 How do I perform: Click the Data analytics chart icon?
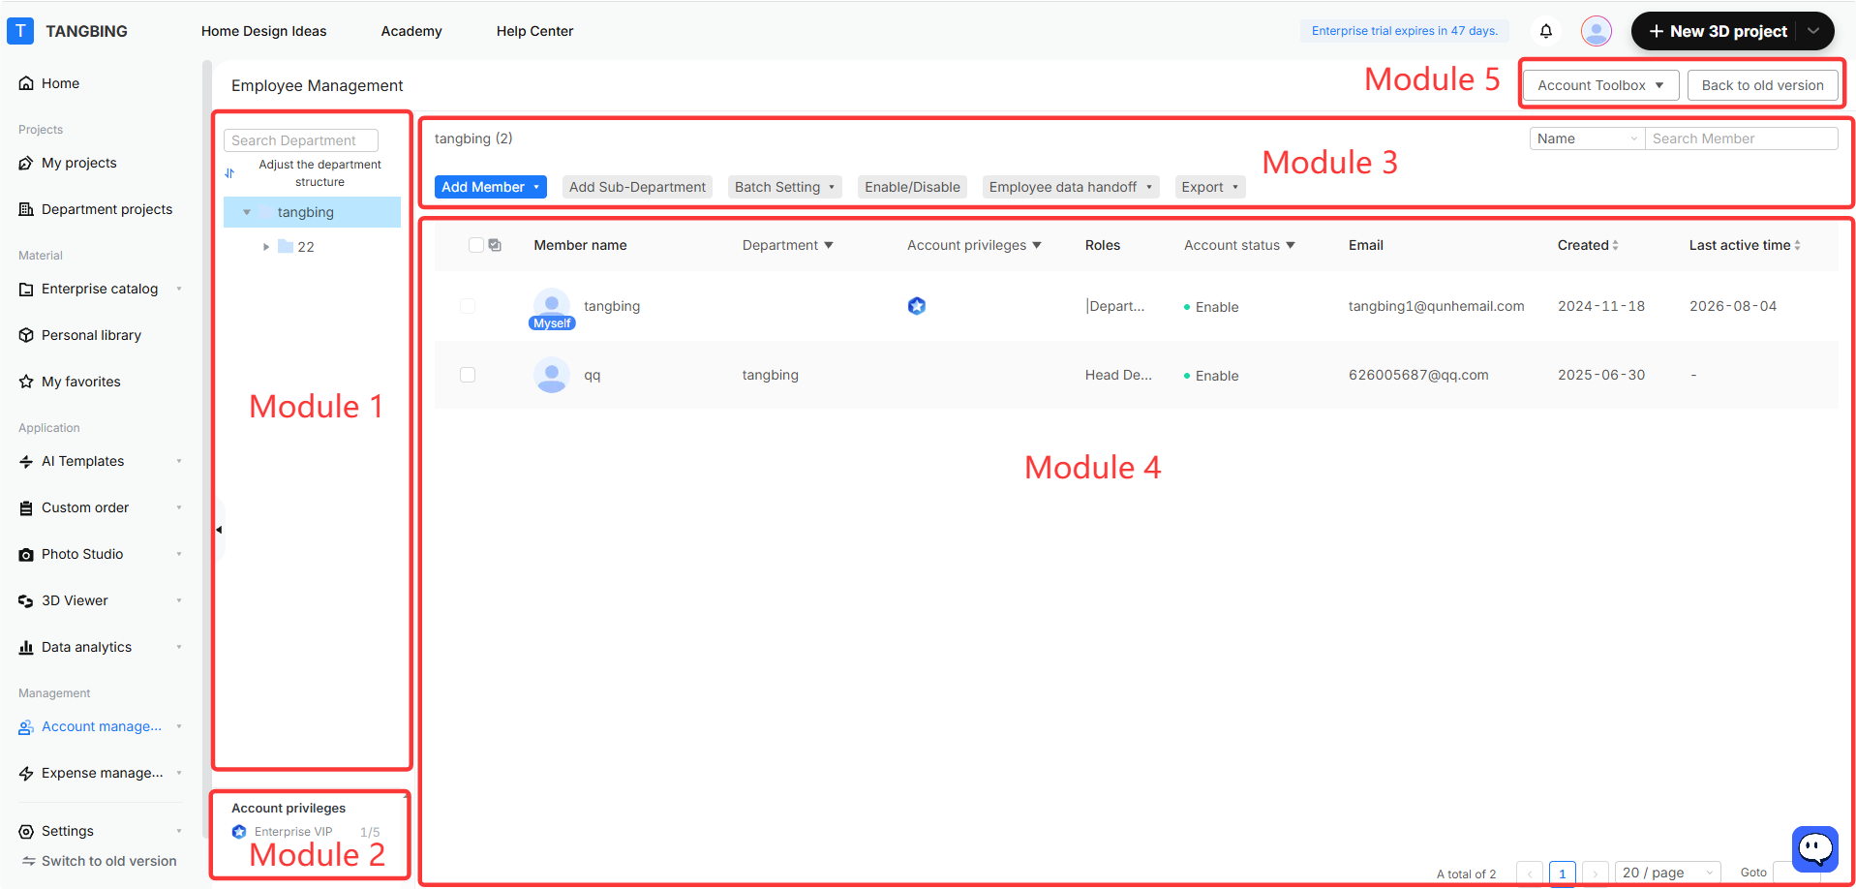pyautogui.click(x=26, y=647)
